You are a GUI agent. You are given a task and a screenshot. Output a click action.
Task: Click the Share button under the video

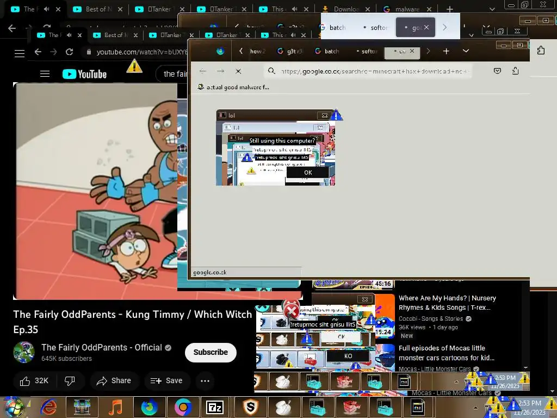point(114,380)
